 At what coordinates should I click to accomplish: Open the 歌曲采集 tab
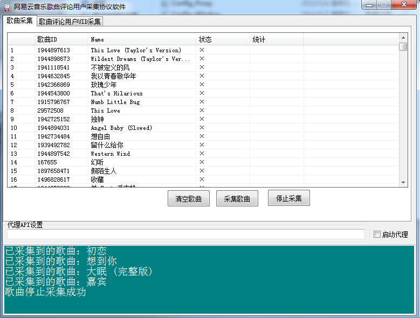20,21
